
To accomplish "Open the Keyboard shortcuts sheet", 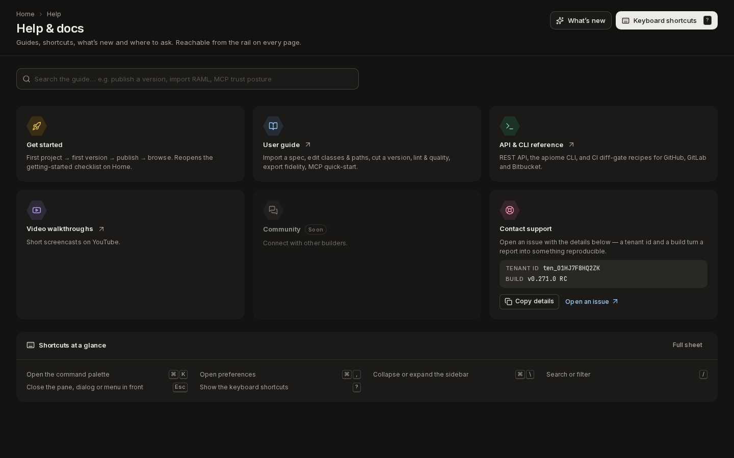I will point(667,20).
